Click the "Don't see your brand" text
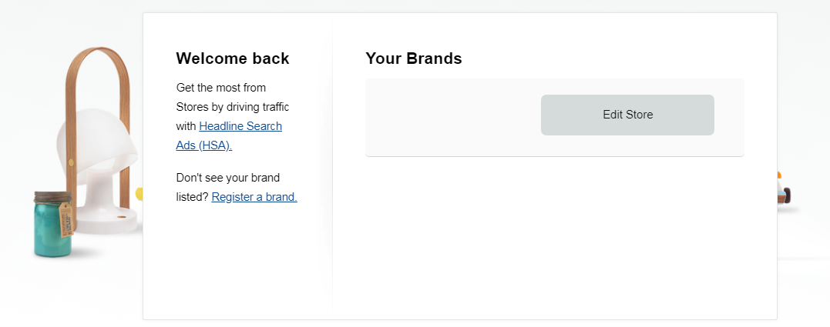The height and width of the screenshot is (327, 830). 227,178
